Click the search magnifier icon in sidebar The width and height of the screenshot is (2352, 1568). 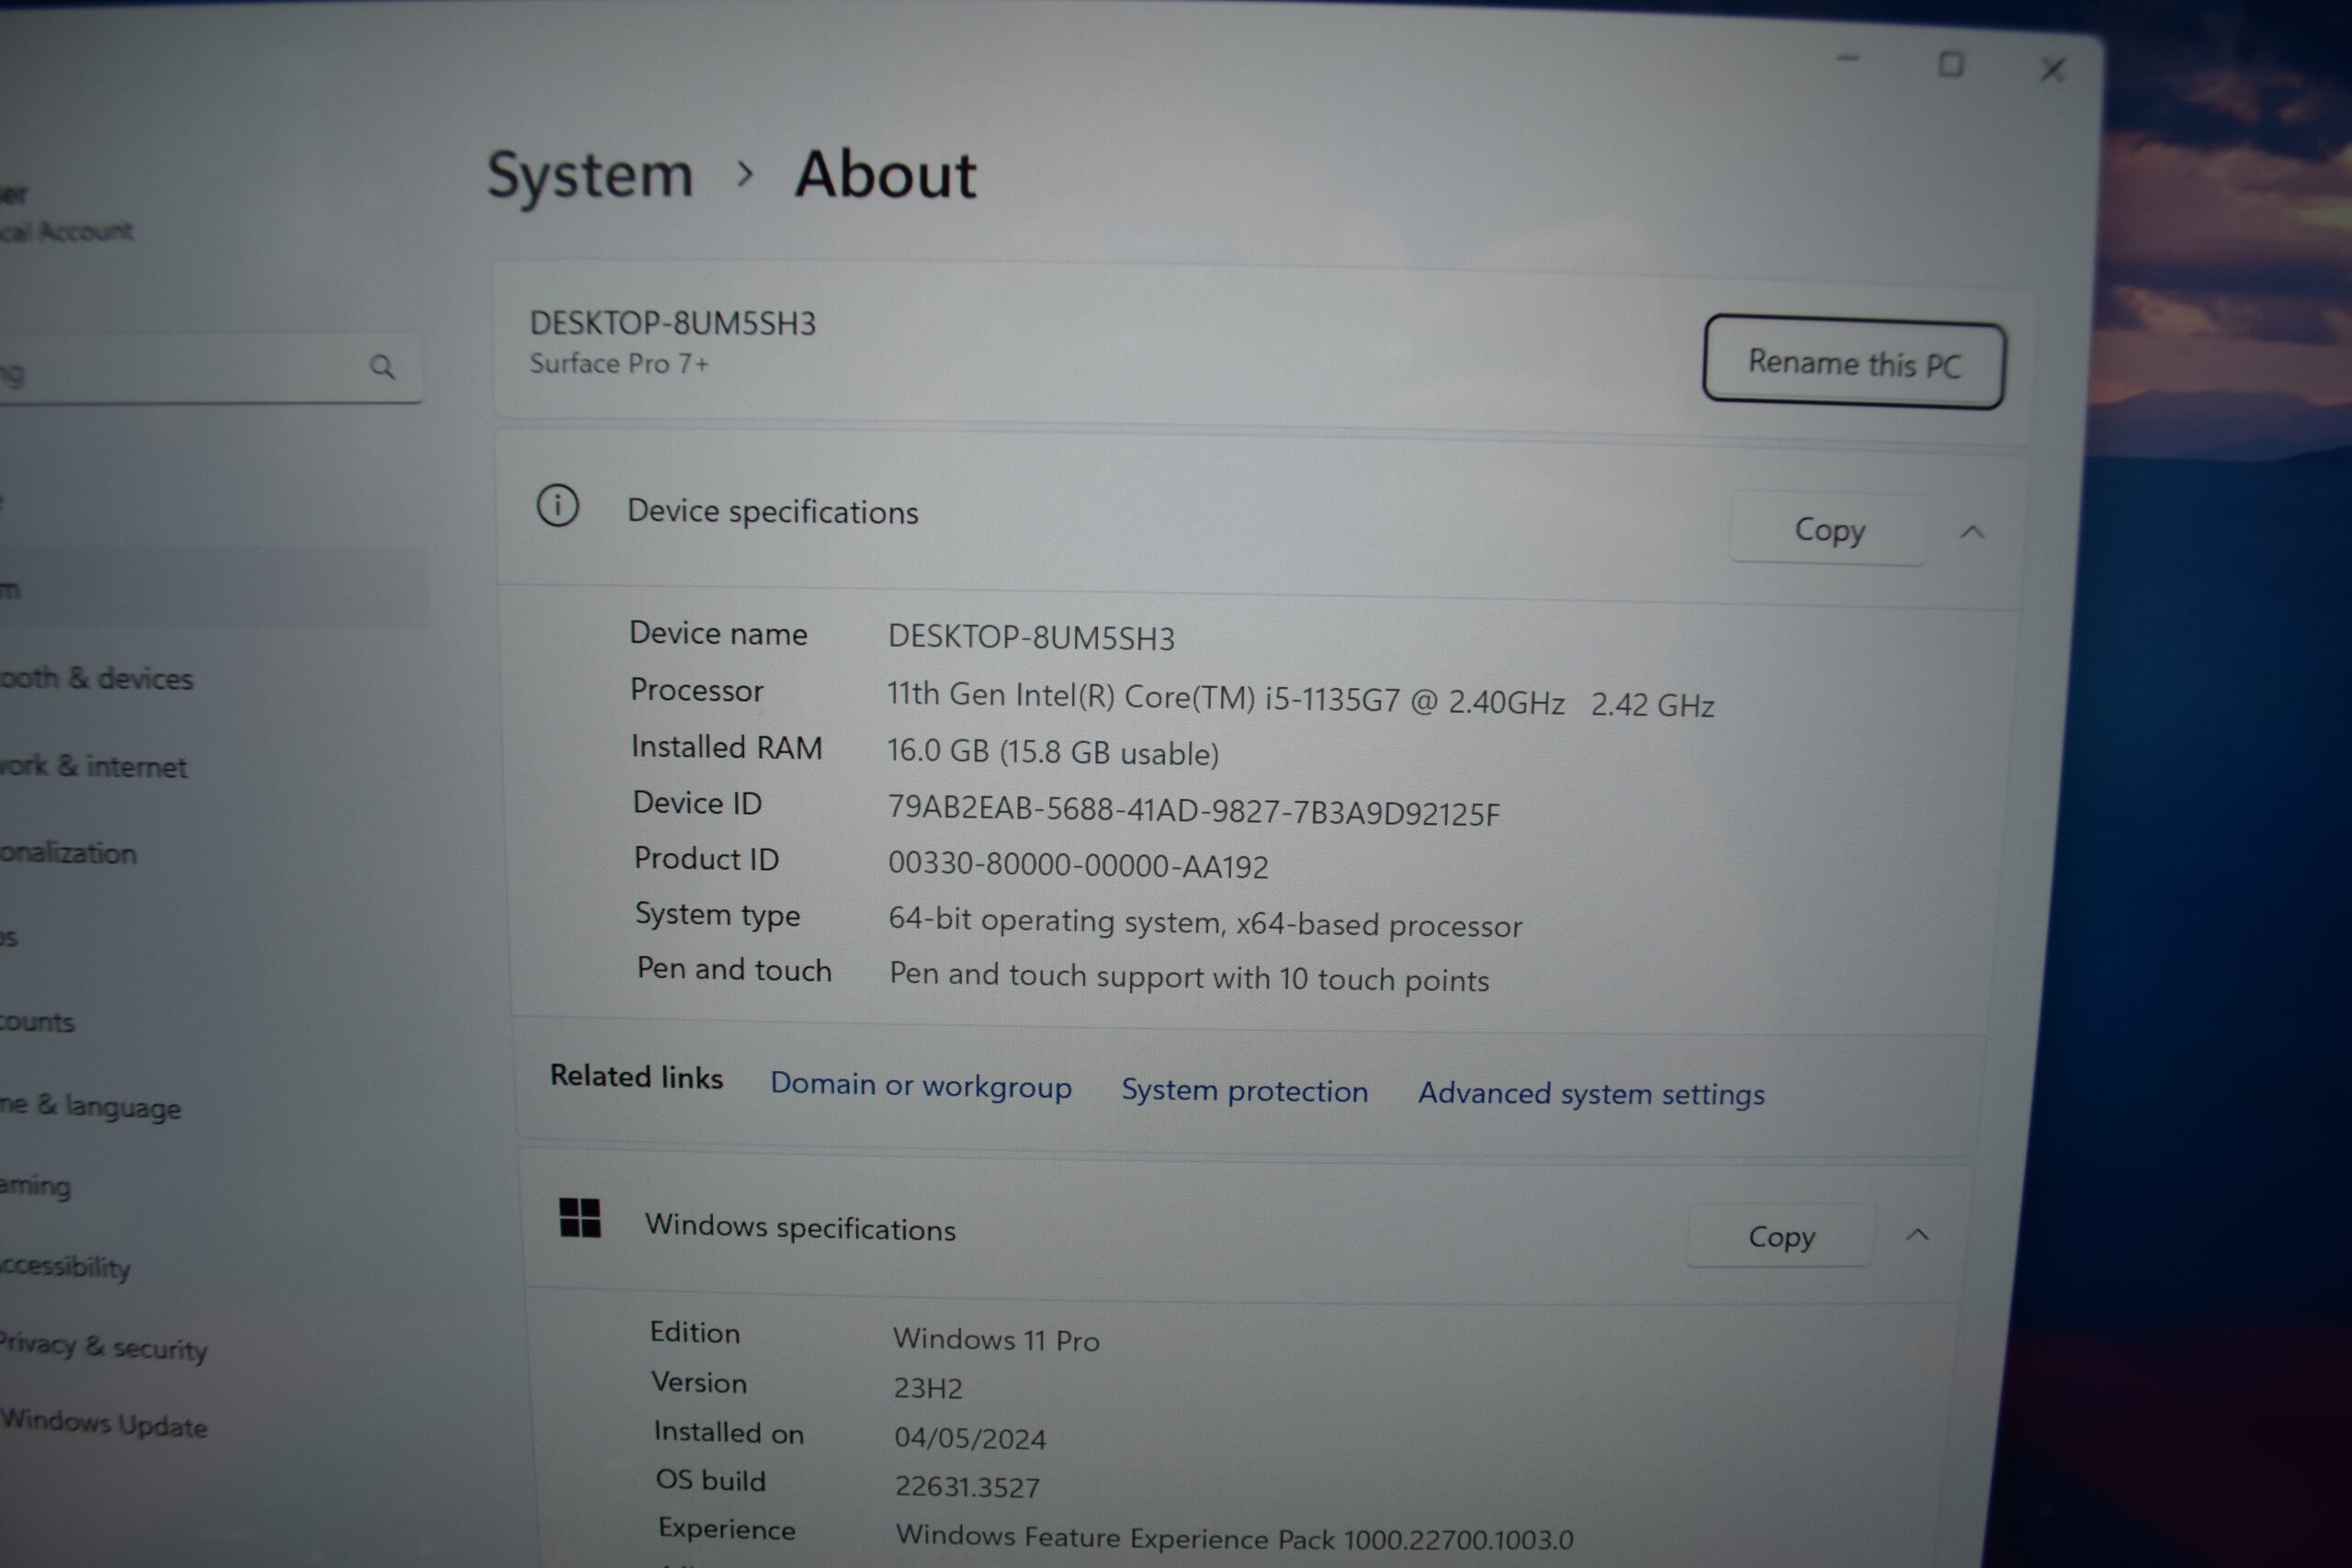(382, 367)
